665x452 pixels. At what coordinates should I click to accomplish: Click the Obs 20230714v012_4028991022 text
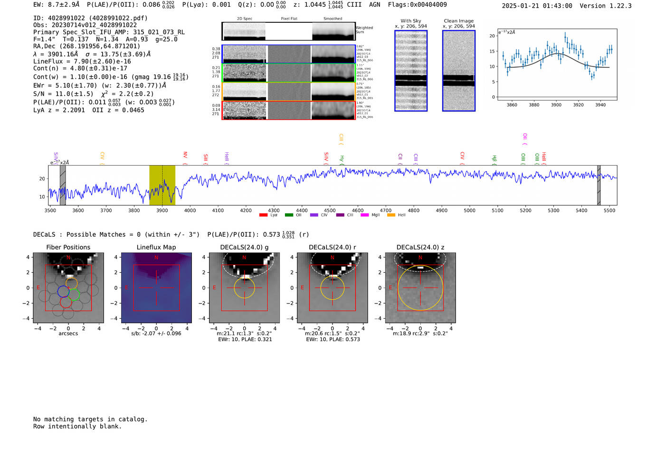tap(85, 25)
